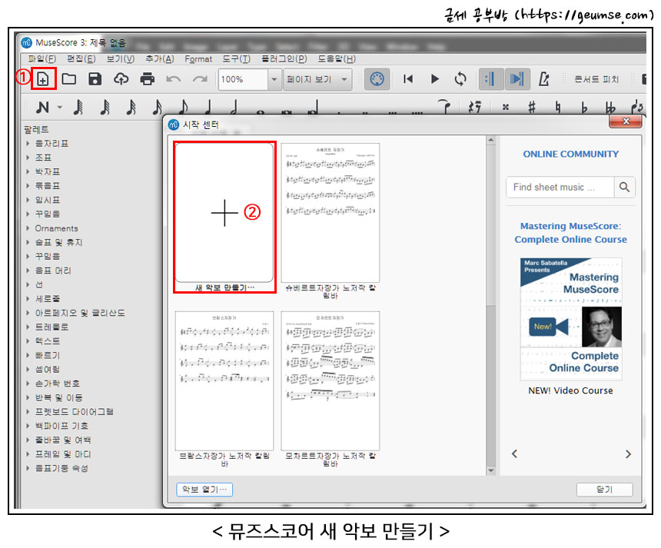Open the 도움말(H) menu
661x548 pixels.
coord(337,58)
